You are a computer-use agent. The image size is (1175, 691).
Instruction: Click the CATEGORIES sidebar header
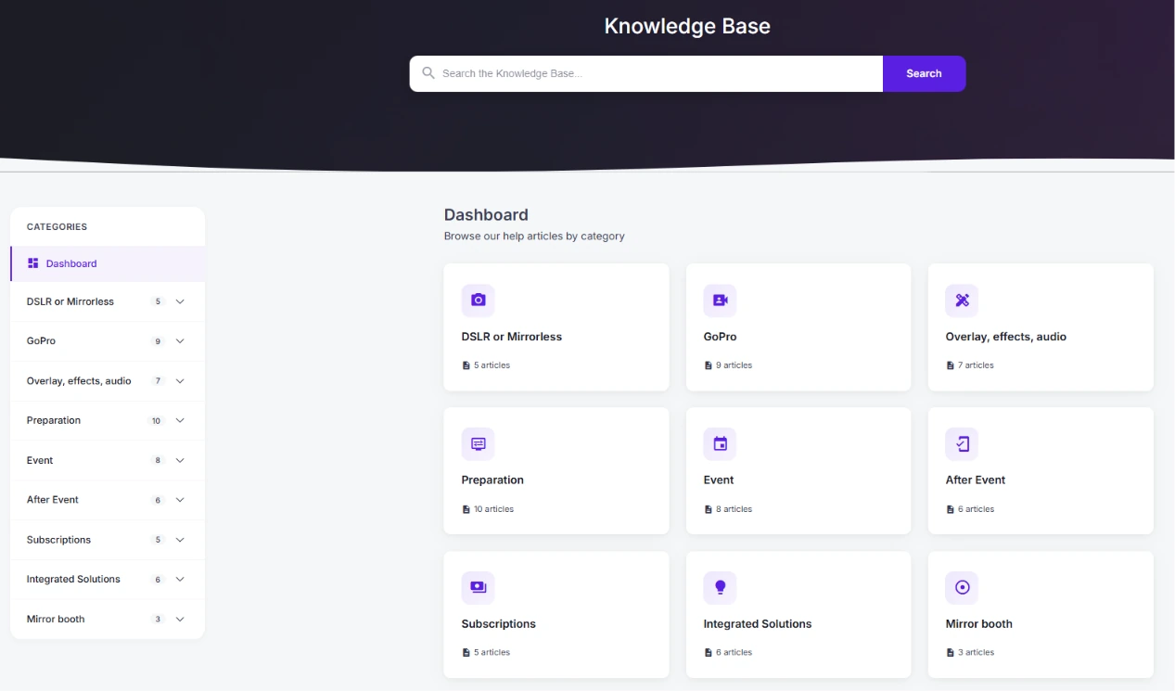[x=57, y=226]
